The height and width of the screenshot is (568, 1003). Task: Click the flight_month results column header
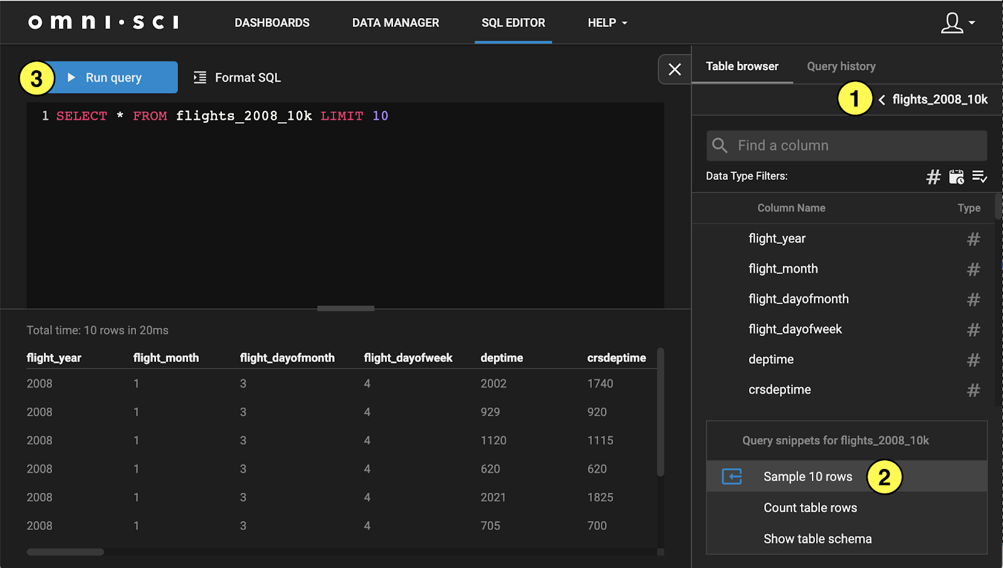(165, 357)
